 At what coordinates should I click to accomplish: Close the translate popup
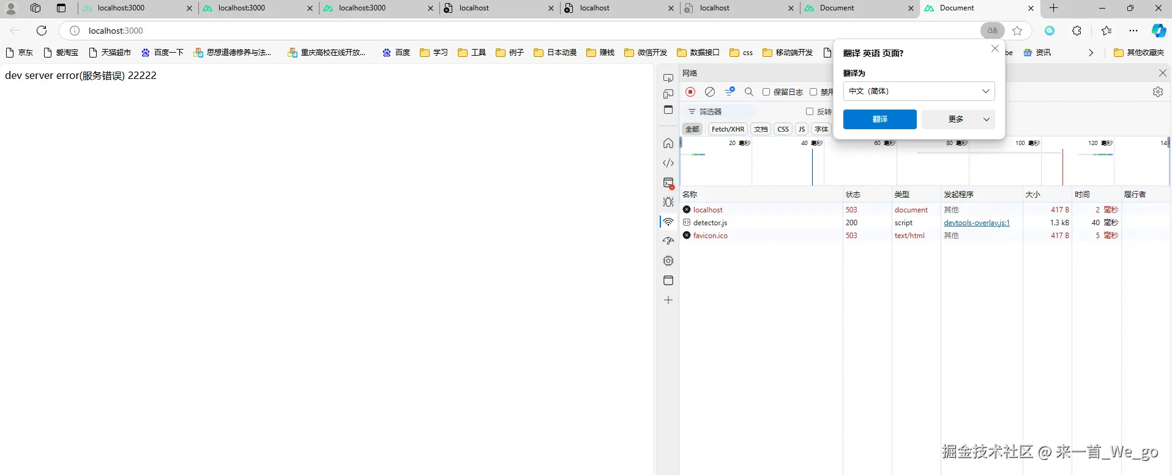click(x=995, y=49)
